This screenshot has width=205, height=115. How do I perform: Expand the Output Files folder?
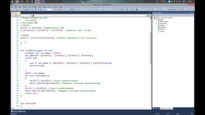click(156, 24)
